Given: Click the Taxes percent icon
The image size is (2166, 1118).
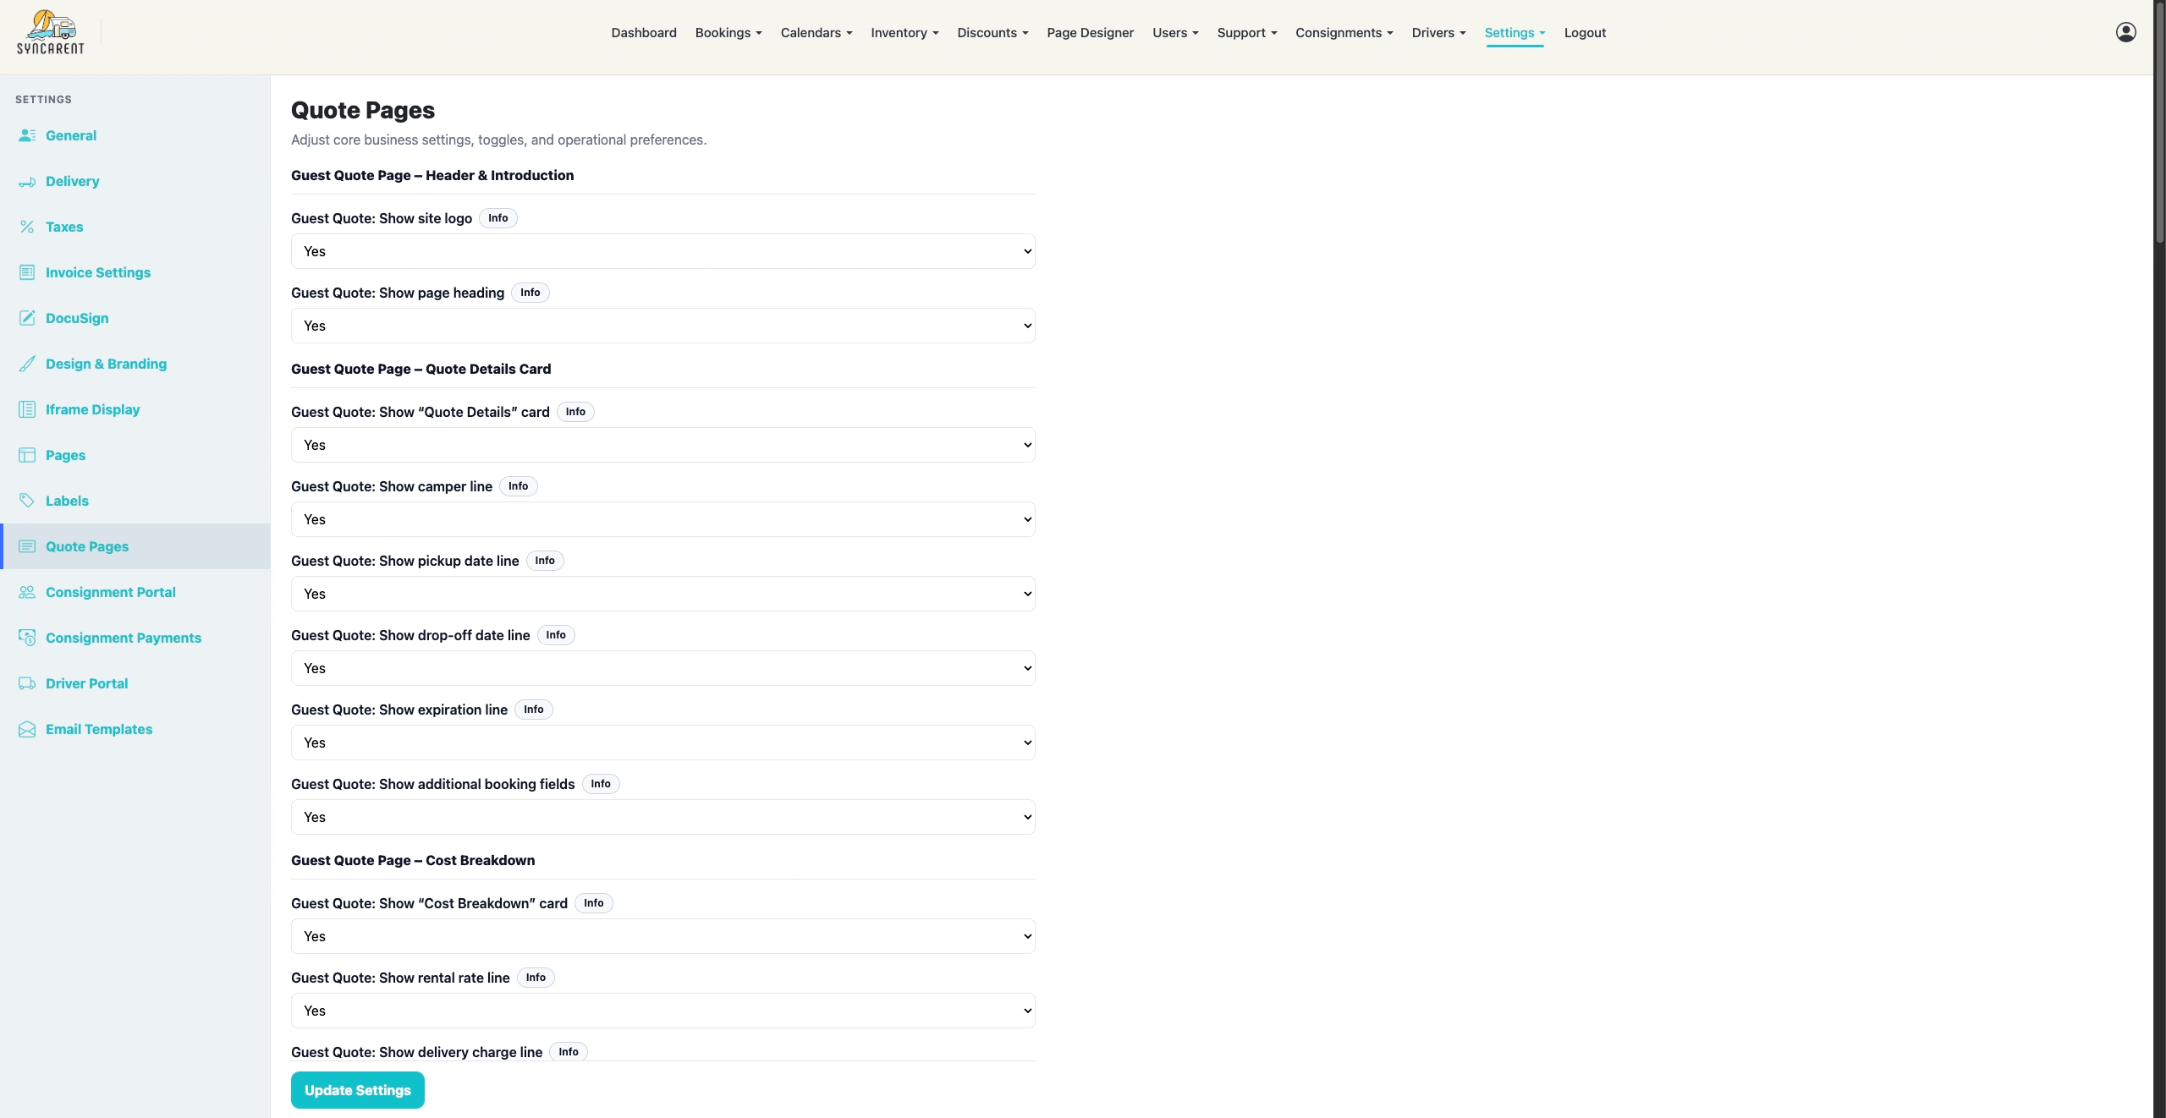Looking at the screenshot, I should 27,227.
